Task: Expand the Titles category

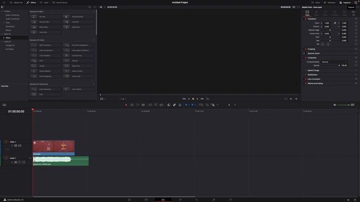Action: tap(4, 22)
